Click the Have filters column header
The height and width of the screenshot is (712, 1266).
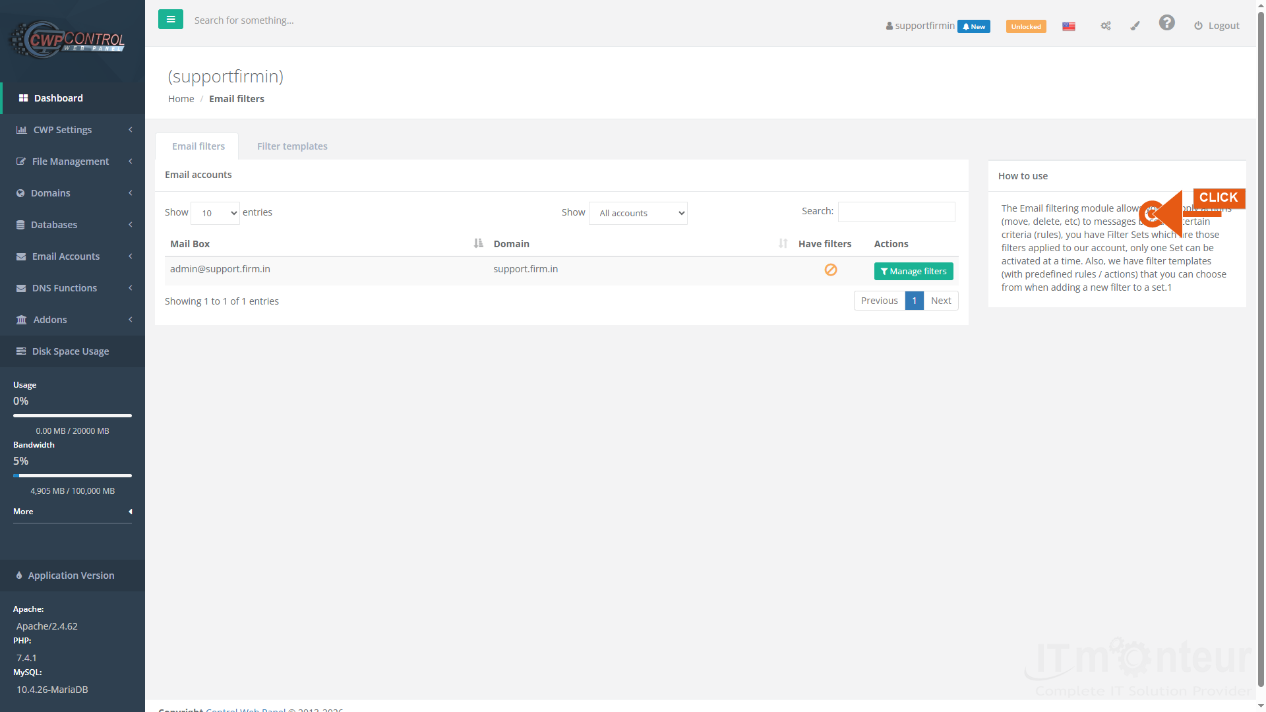pos(825,244)
